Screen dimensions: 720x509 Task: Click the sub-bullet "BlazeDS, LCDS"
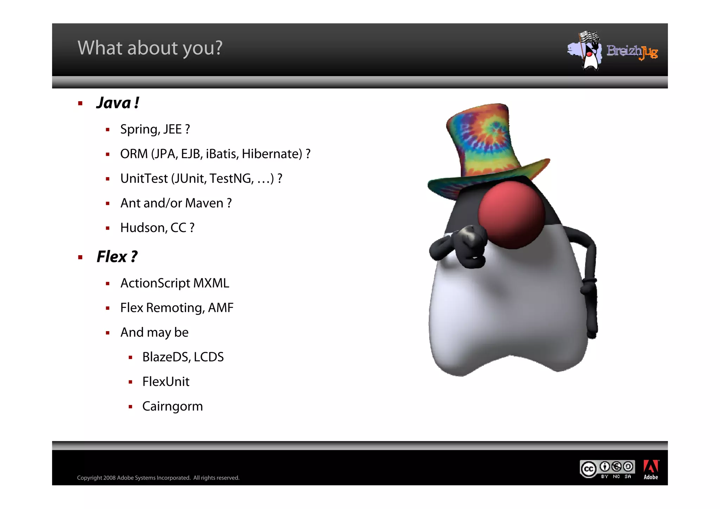183,357
